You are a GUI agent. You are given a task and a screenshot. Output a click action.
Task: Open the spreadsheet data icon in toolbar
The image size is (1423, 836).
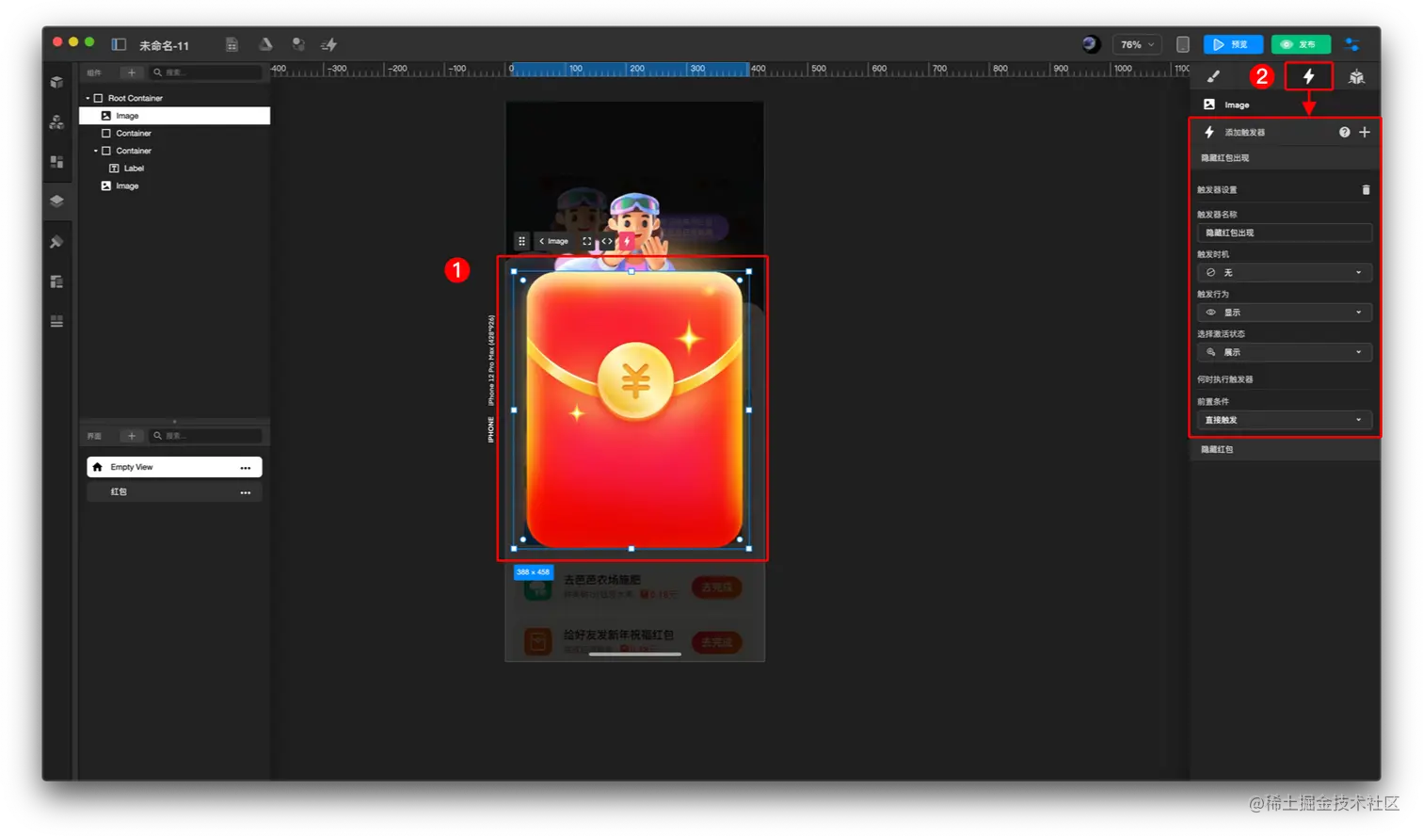pyautogui.click(x=232, y=44)
